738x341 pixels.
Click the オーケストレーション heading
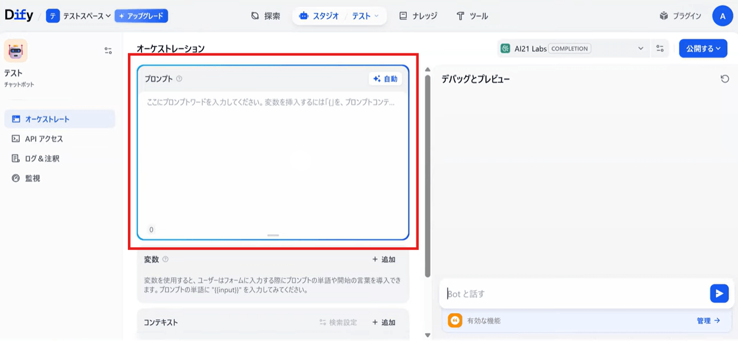170,49
